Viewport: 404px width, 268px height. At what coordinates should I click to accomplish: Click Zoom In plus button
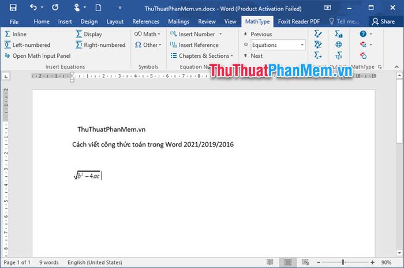372,262
